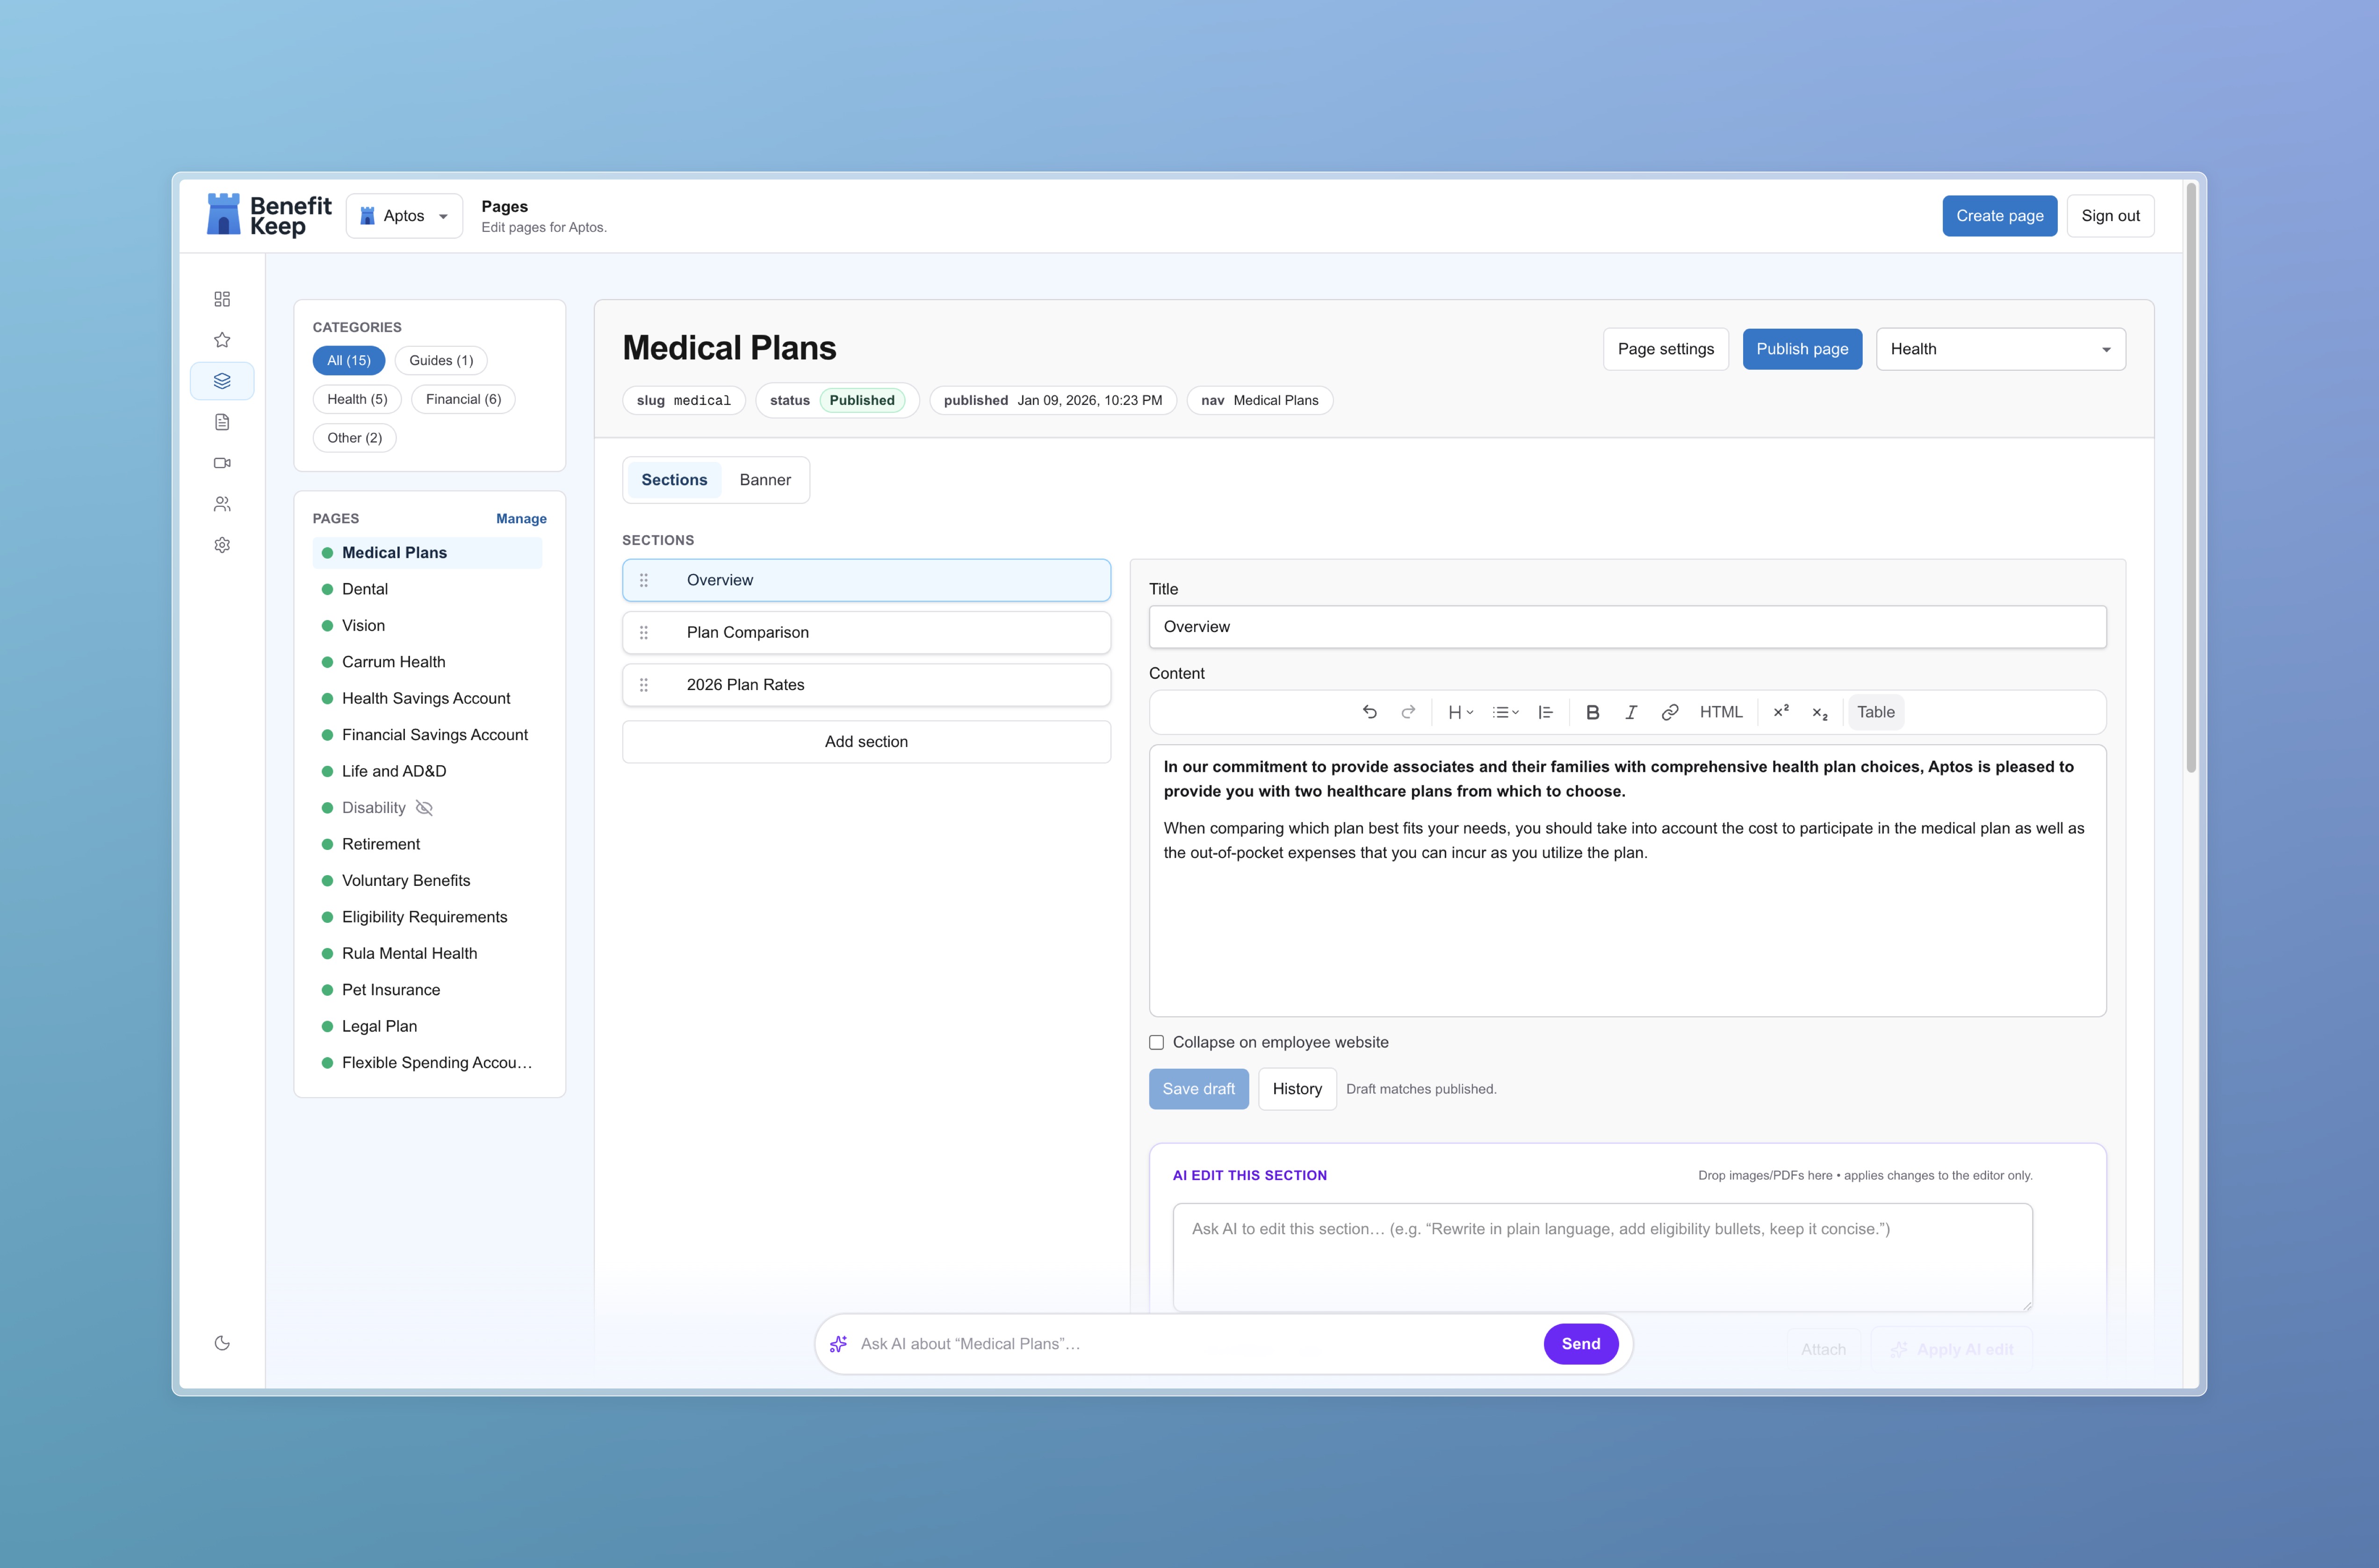Image resolution: width=2379 pixels, height=1568 pixels.
Task: Click the Publish page button
Action: click(x=1801, y=349)
